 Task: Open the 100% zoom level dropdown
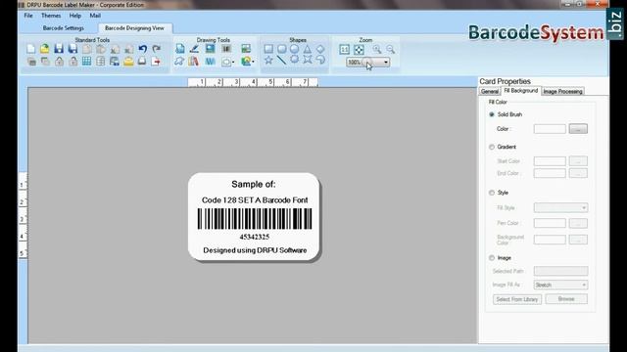pos(386,63)
